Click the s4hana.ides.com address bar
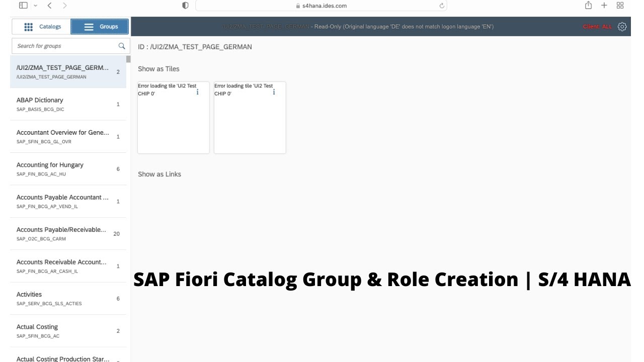The image size is (644, 362). 321,6
